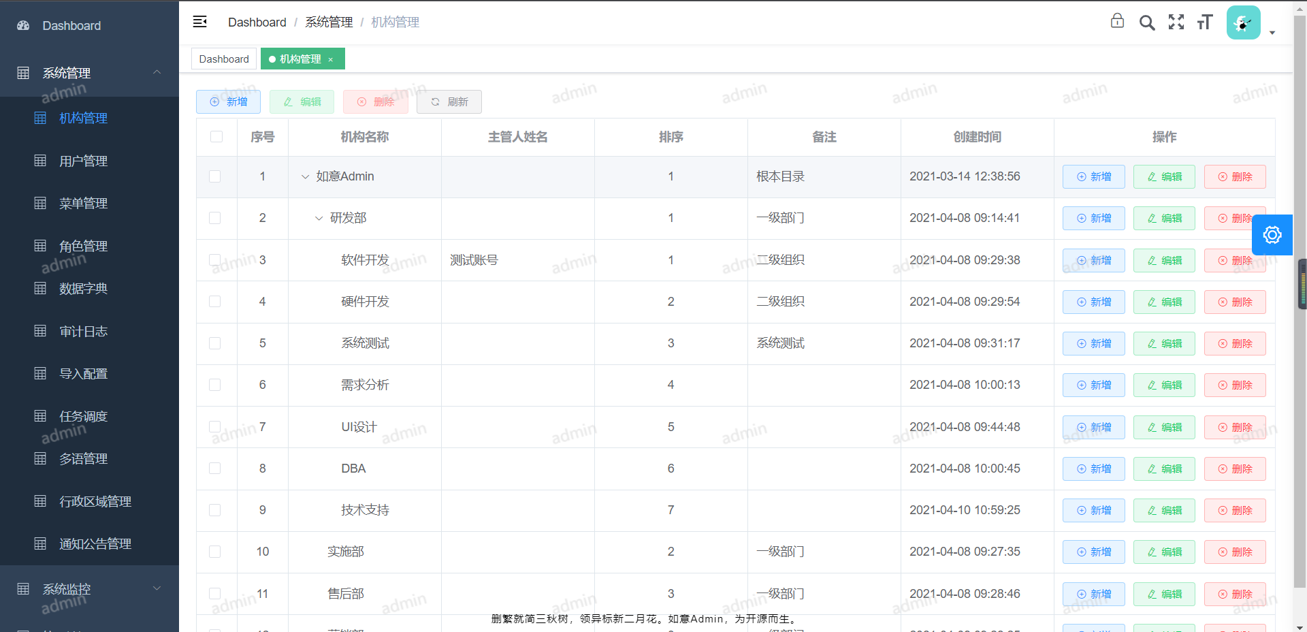Screen dimensions: 1307x632
Task: Collapse the 研发部 tree row
Action: [x=319, y=219]
